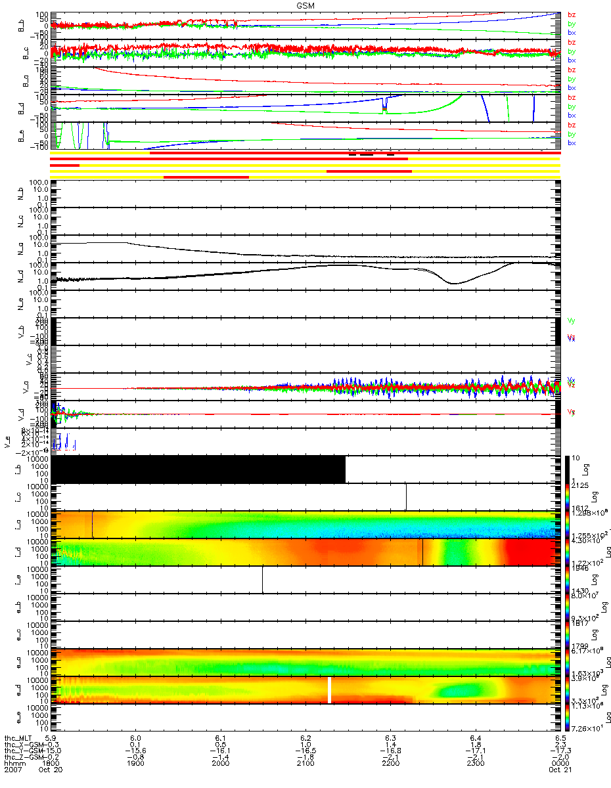Screen dimensions: 611x788
Task: Click the 6.2 MLT value
Action: point(305,738)
